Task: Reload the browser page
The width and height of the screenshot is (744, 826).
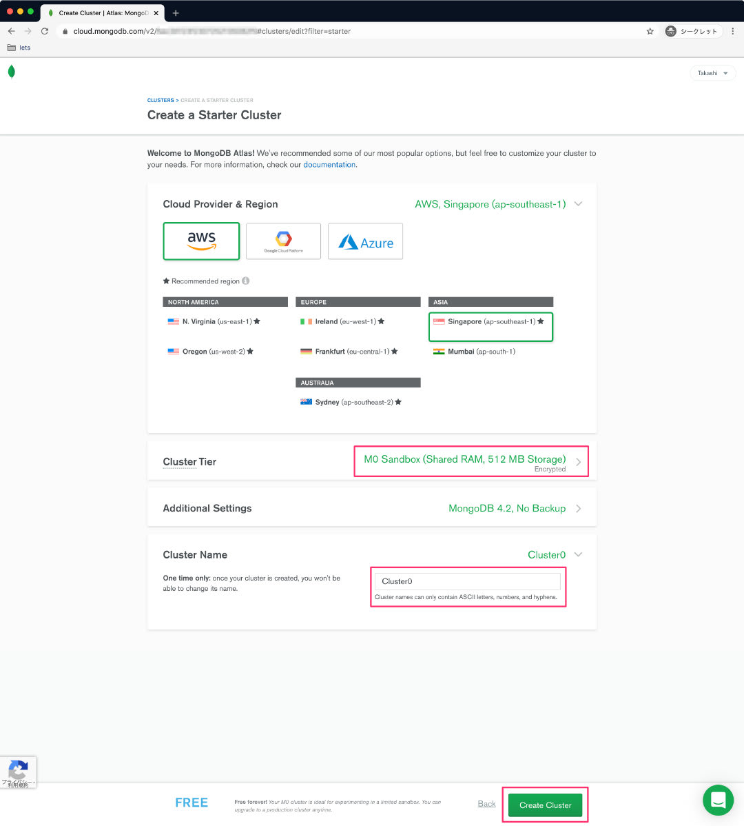Action: [x=45, y=31]
